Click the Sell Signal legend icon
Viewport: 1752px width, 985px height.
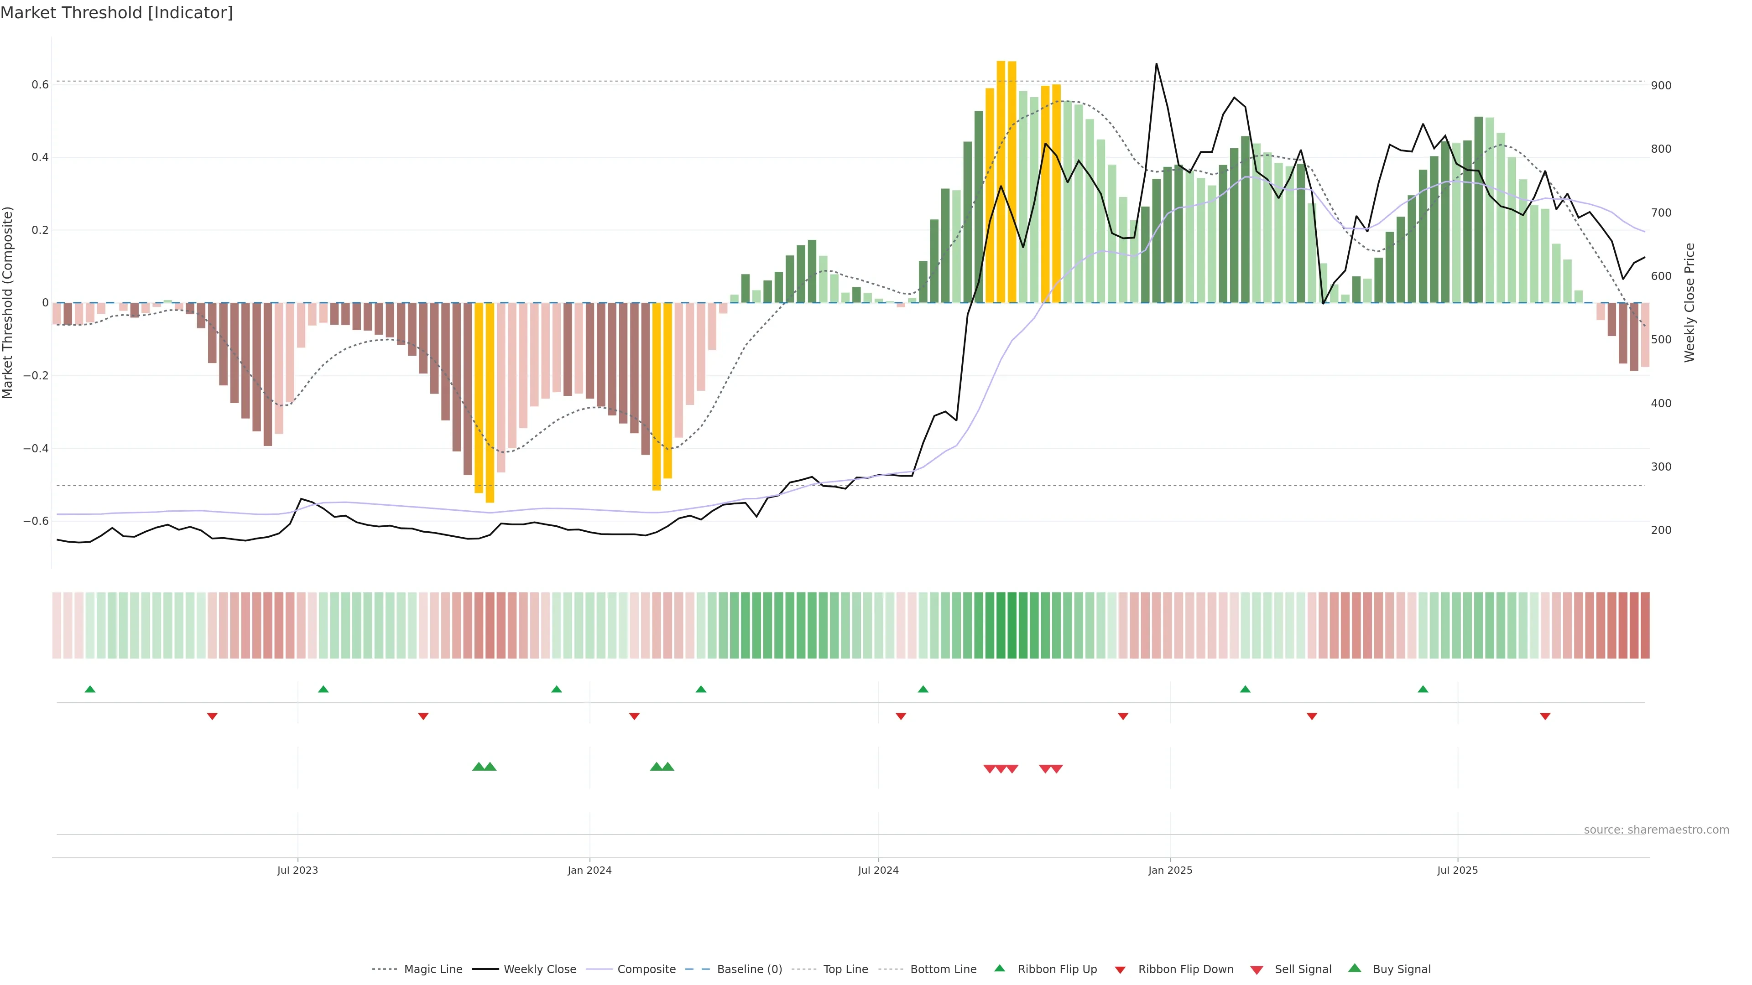pos(1256,970)
